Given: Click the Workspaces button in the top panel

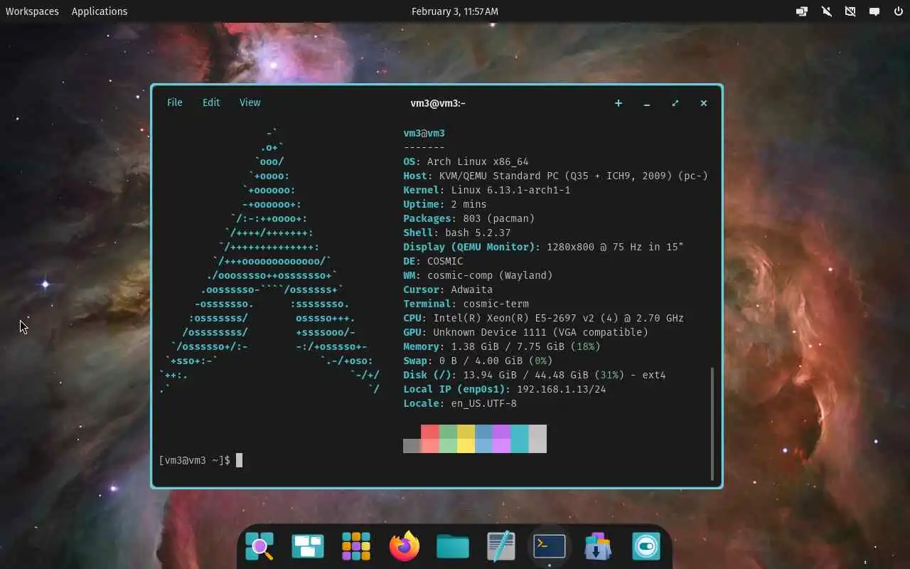Looking at the screenshot, I should pos(33,11).
